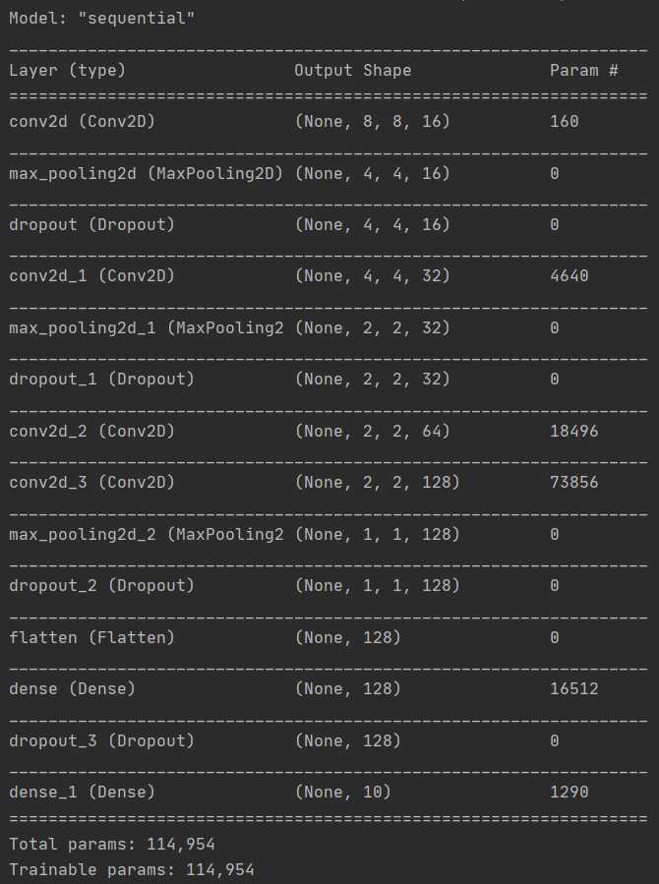Click the conv2d (Conv2D) layer name
Viewport: 659px width, 884px height.
pyautogui.click(x=83, y=122)
